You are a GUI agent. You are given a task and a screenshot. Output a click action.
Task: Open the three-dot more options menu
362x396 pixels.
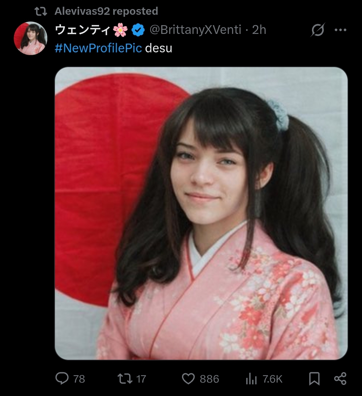tap(340, 30)
